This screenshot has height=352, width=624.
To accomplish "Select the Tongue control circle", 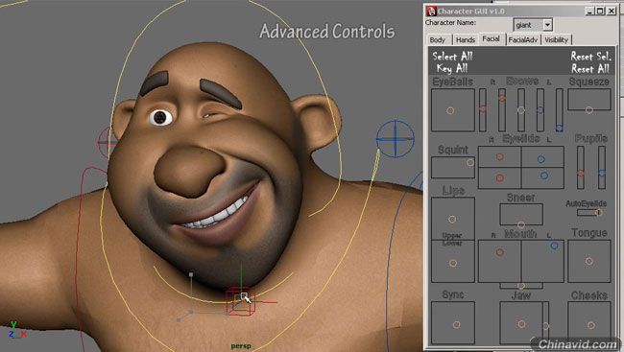I will point(589,261).
